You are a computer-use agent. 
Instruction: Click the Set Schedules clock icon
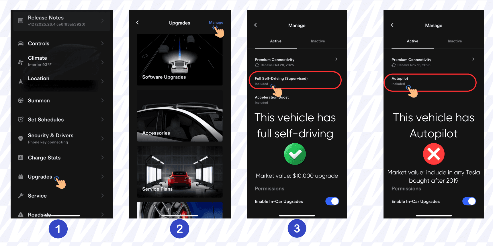pyautogui.click(x=21, y=120)
